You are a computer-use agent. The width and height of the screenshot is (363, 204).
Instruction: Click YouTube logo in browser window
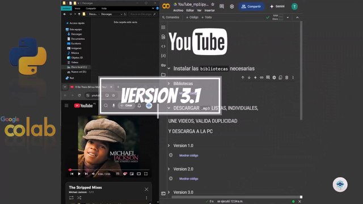(83, 106)
